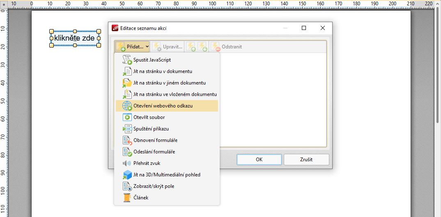441x217 pixels.
Task: Click the folder icon for jiném dokumentu
Action: tap(127, 83)
